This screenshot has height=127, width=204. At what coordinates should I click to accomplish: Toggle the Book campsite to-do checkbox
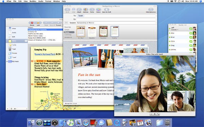point(35,61)
